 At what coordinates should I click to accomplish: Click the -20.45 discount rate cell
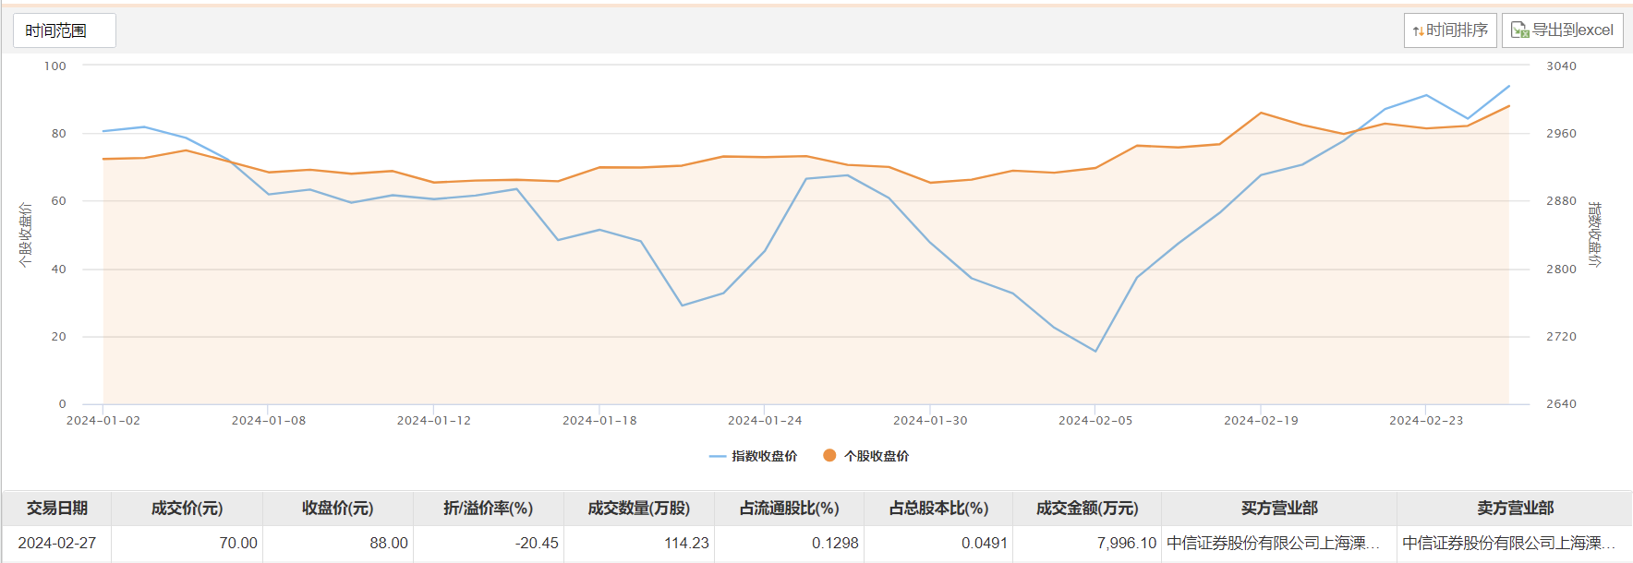tap(489, 543)
